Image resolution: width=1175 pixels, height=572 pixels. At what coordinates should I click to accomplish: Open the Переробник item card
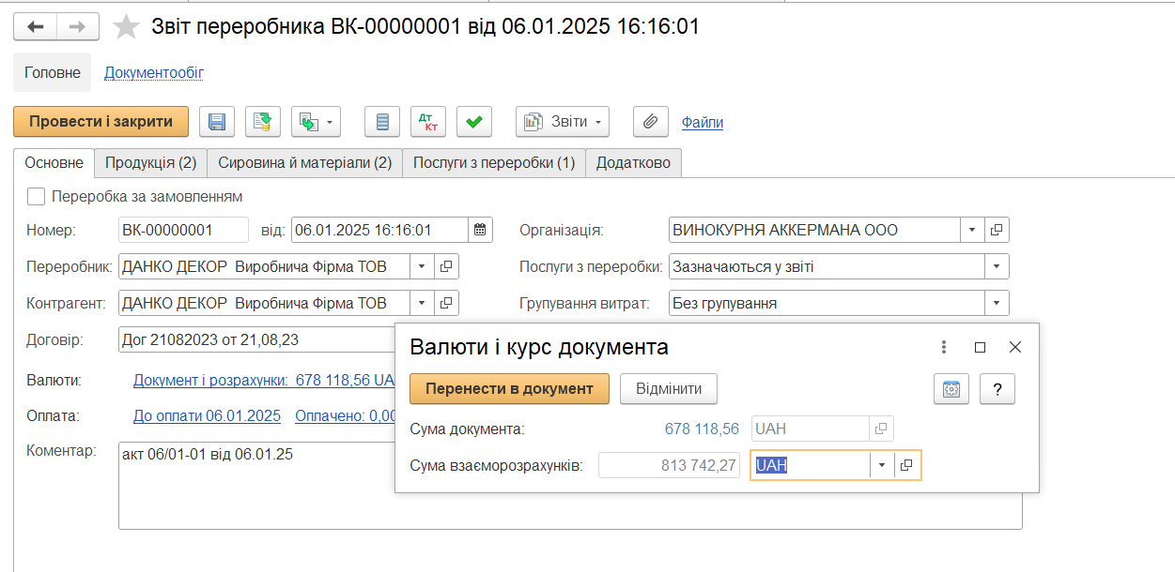[446, 266]
